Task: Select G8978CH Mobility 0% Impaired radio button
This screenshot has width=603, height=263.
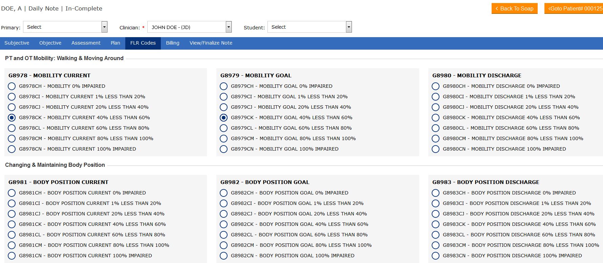Action: click(x=12, y=86)
